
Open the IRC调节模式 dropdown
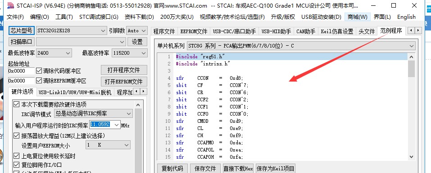click(94, 113)
